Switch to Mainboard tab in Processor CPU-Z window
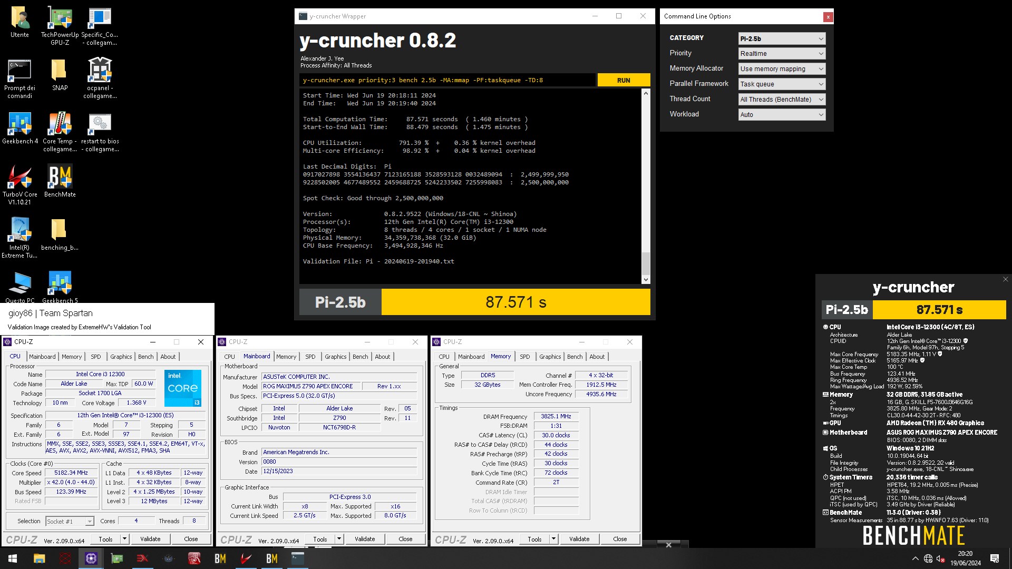Screen dimensions: 1012x569 (42, 357)
